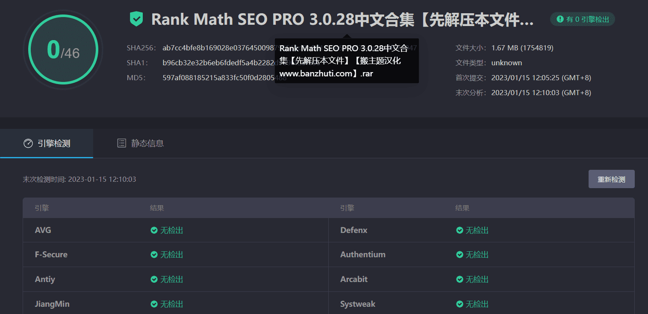Click the first submission time 12:05:25

click(541, 78)
